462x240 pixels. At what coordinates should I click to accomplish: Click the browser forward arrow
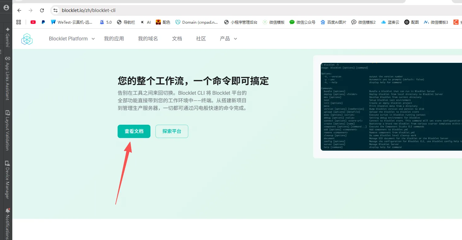pos(31,10)
